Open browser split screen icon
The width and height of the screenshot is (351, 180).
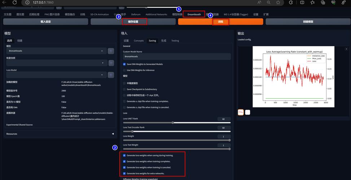click(302, 3)
